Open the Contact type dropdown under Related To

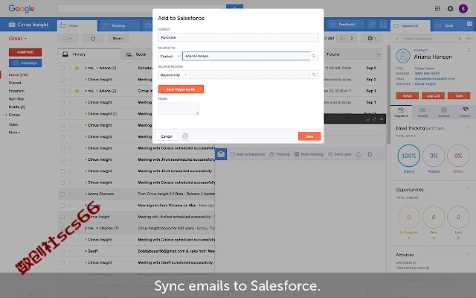pyautogui.click(x=170, y=57)
